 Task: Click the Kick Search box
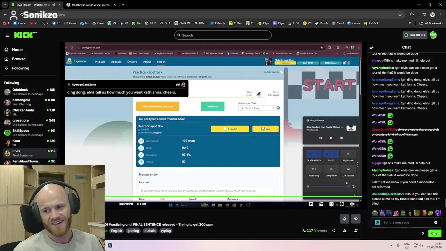223,35
